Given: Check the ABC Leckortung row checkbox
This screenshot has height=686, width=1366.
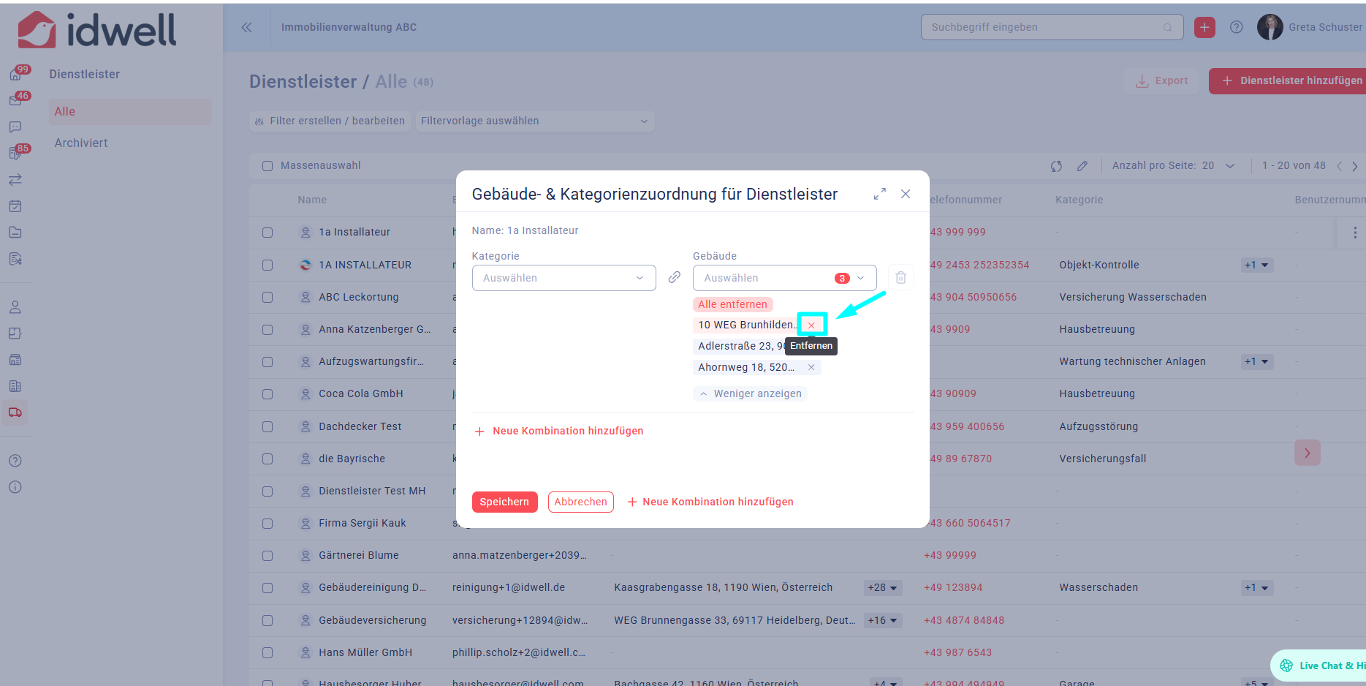Looking at the screenshot, I should [x=267, y=298].
